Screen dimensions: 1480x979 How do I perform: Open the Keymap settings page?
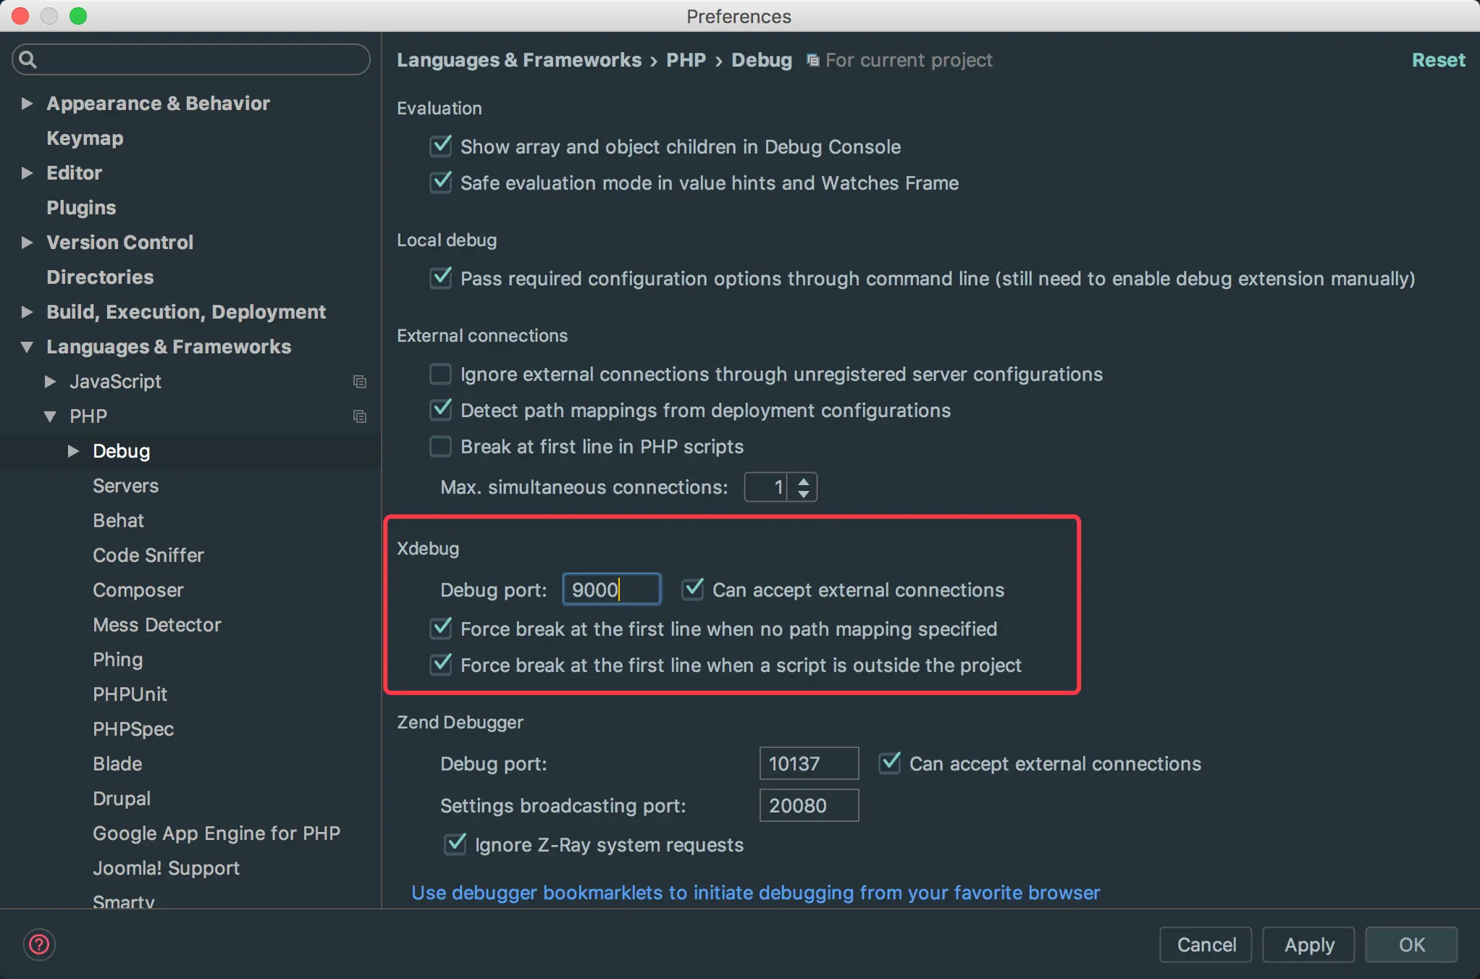[x=85, y=138]
